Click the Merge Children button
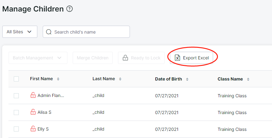The height and width of the screenshot is (138, 272). [93, 58]
